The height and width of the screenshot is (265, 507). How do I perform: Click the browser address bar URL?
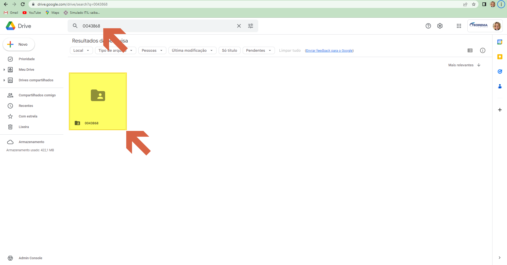pos(72,4)
